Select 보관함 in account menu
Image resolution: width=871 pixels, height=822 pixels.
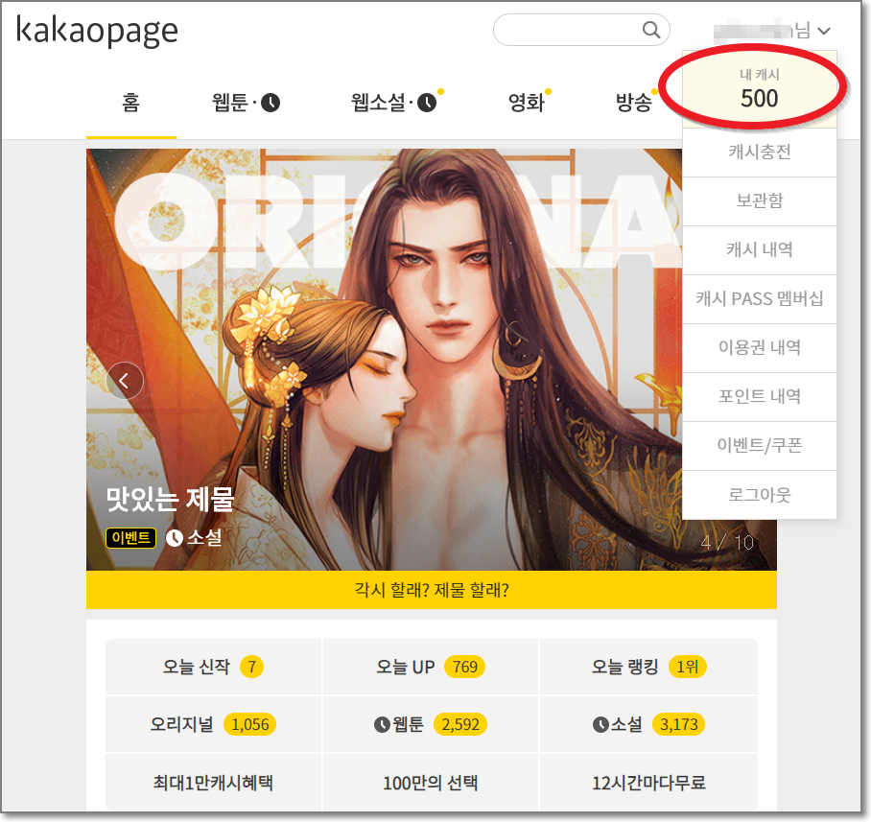760,201
